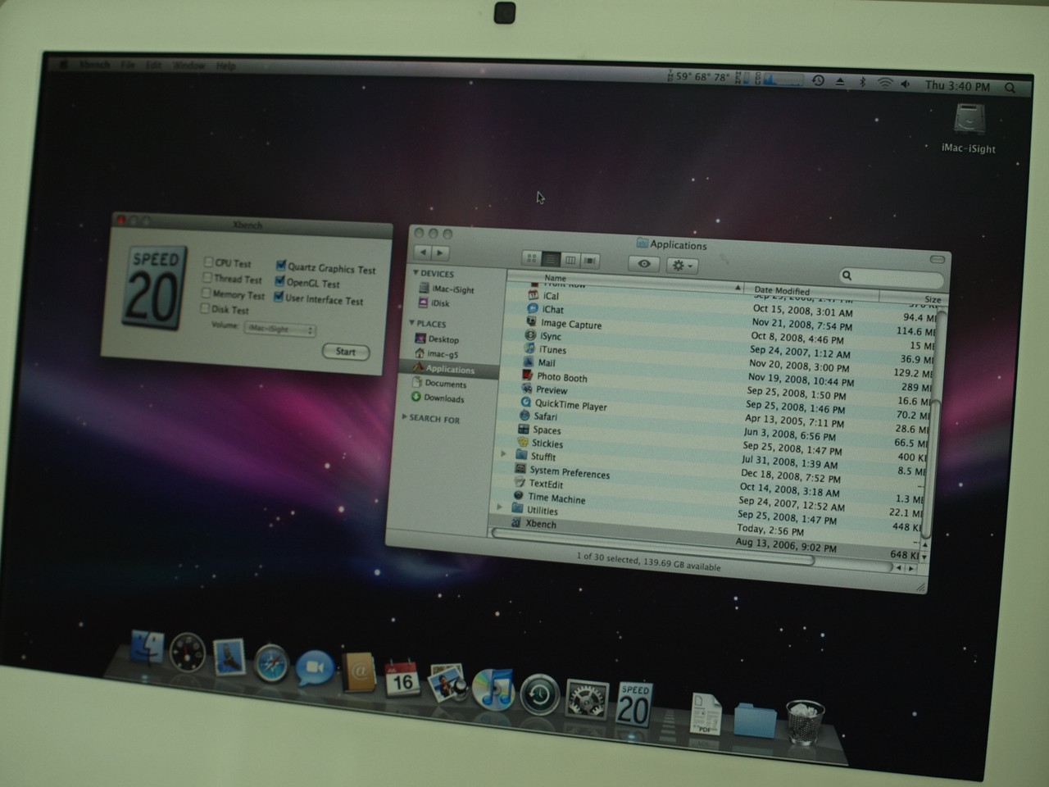Select iChat in the Applications list

coord(547,309)
